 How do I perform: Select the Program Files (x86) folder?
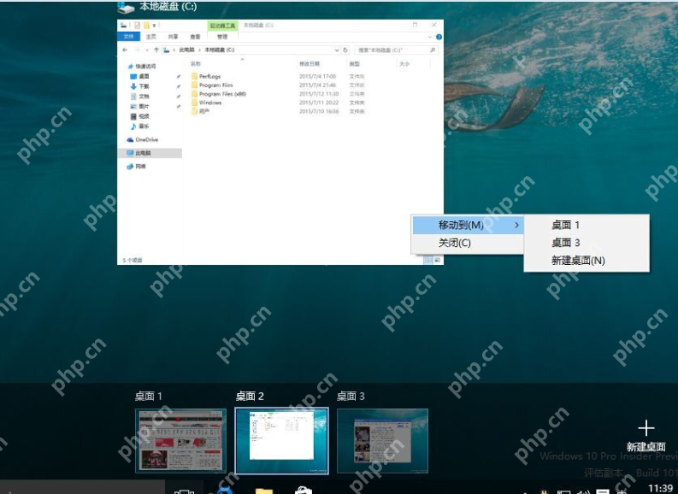pyautogui.click(x=218, y=94)
